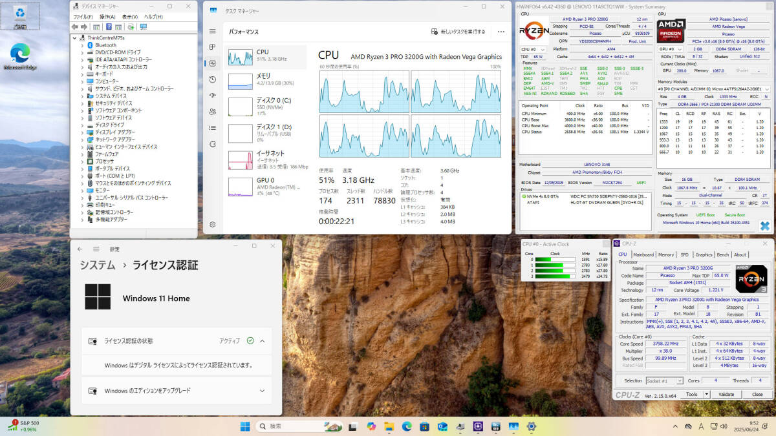Click the HWiNFO close X icon in System Summary
The width and height of the screenshot is (776, 436).
pyautogui.click(x=765, y=225)
